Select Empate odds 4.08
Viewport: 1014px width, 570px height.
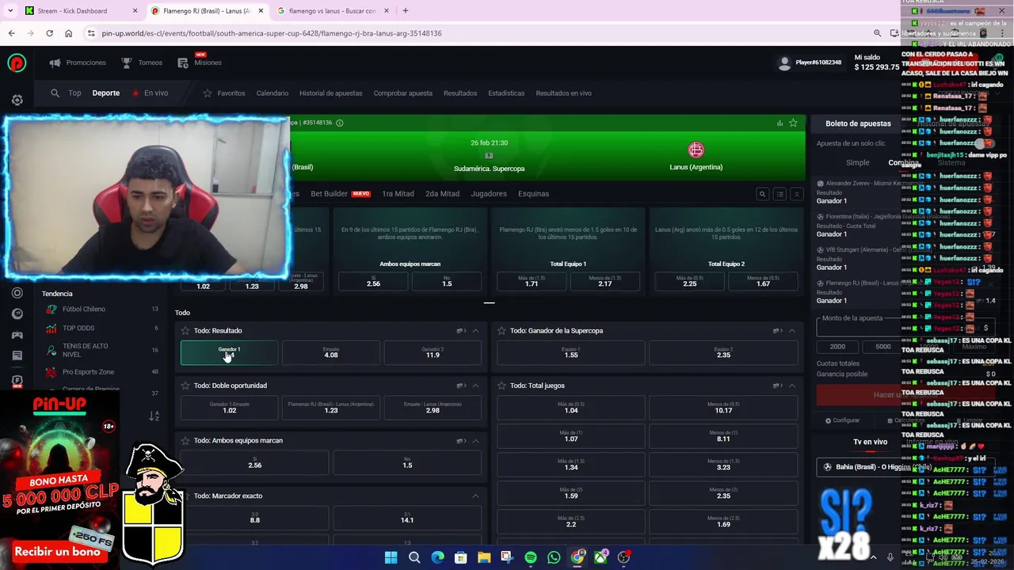pyautogui.click(x=331, y=352)
